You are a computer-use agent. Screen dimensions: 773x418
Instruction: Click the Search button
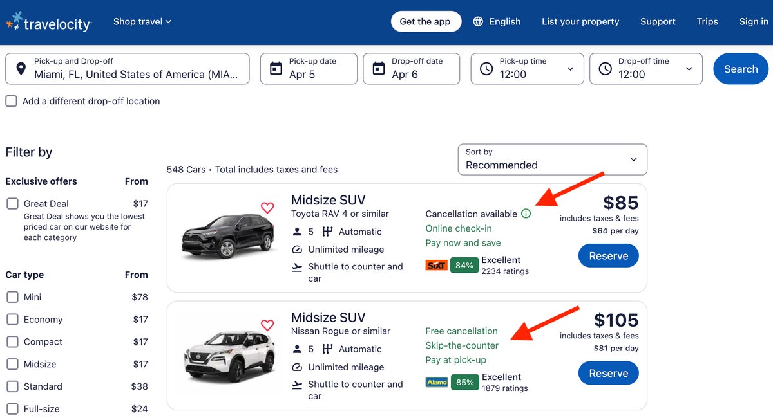pyautogui.click(x=740, y=69)
